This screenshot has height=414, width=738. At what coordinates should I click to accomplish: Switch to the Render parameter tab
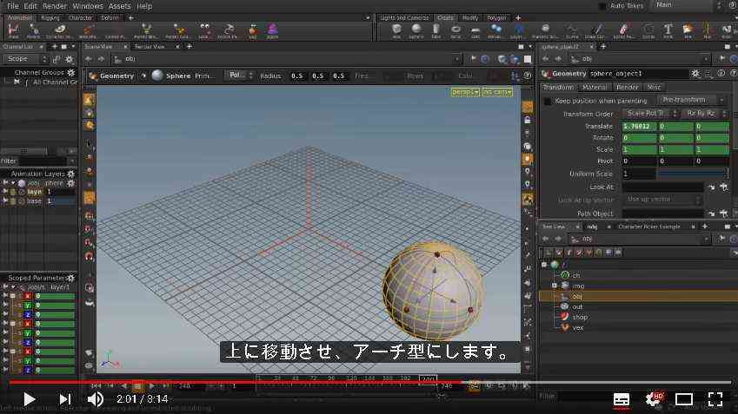(x=628, y=88)
